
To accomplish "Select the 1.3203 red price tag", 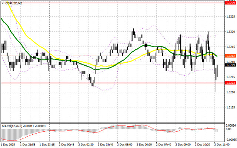I will 231,83.
